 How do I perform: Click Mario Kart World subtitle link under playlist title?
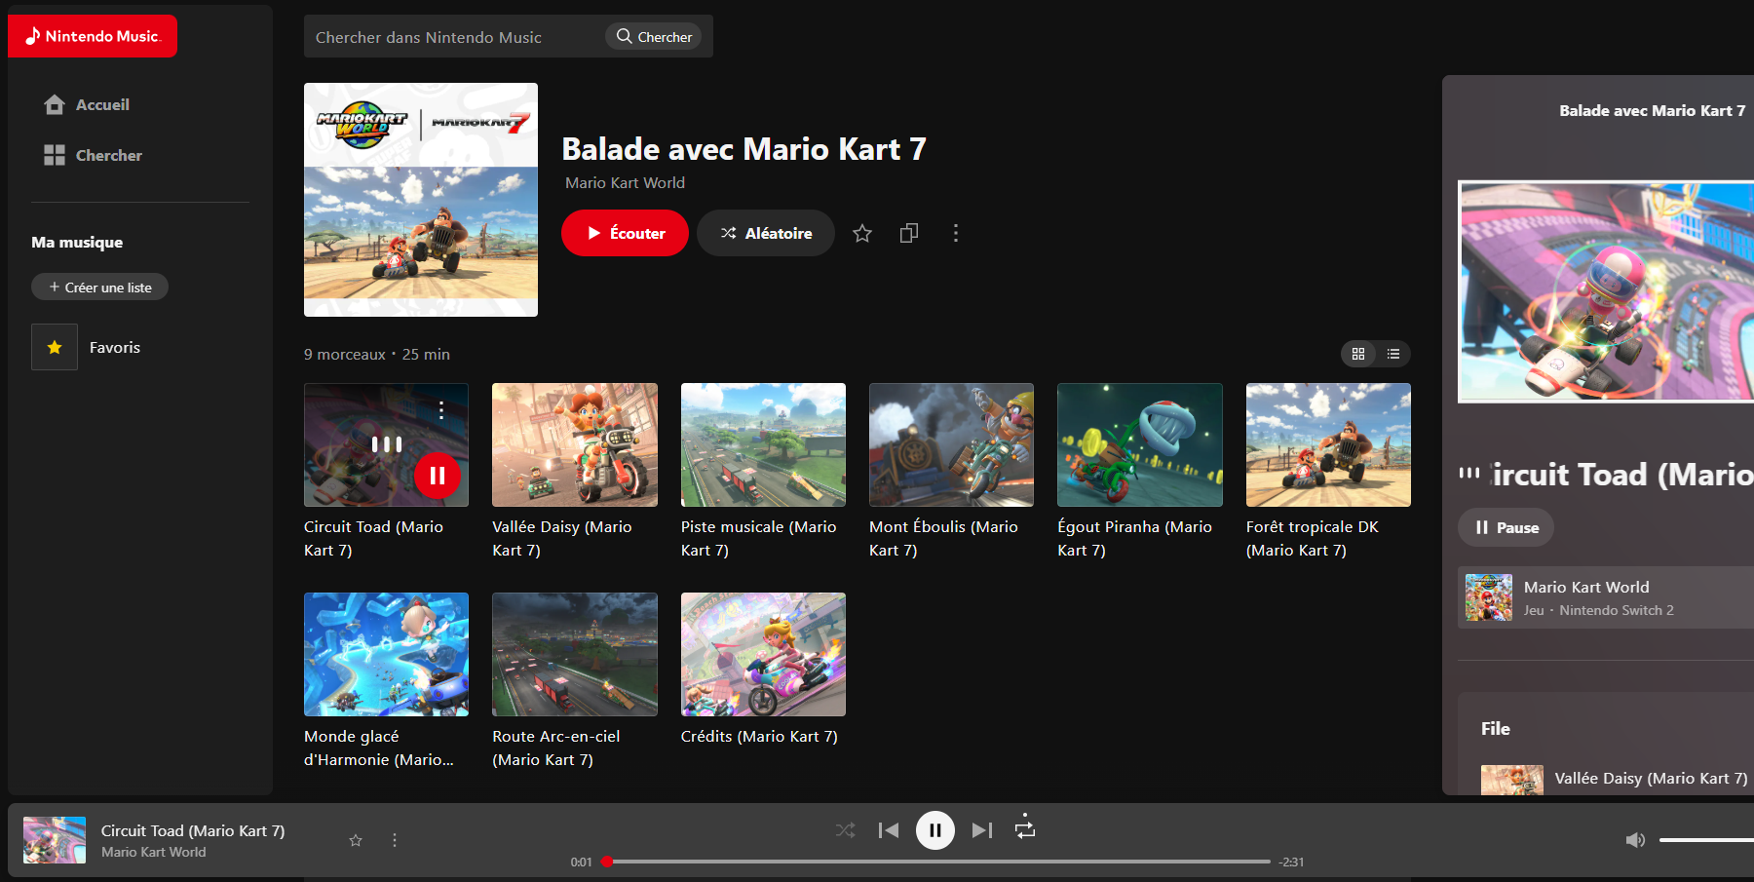pos(625,182)
